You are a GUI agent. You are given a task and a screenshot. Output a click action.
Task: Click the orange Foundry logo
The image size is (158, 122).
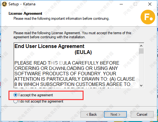click(148, 17)
